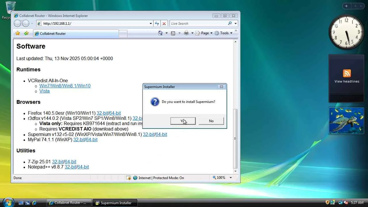368x207 pixels.
Task: Click the Print toolbar icon
Action: [186, 33]
